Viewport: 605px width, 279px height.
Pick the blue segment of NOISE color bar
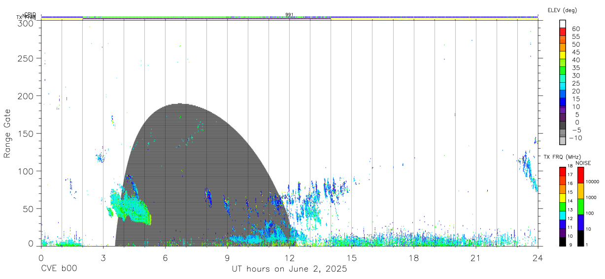[x=580, y=222]
